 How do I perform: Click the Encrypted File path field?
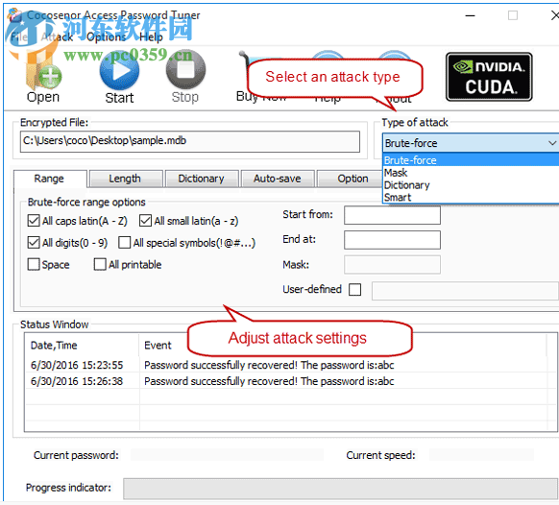click(190, 141)
